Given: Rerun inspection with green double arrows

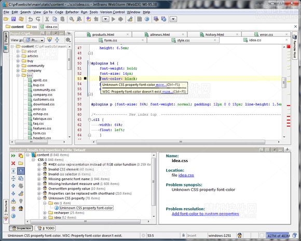Looking at the screenshot, I should (13, 155).
